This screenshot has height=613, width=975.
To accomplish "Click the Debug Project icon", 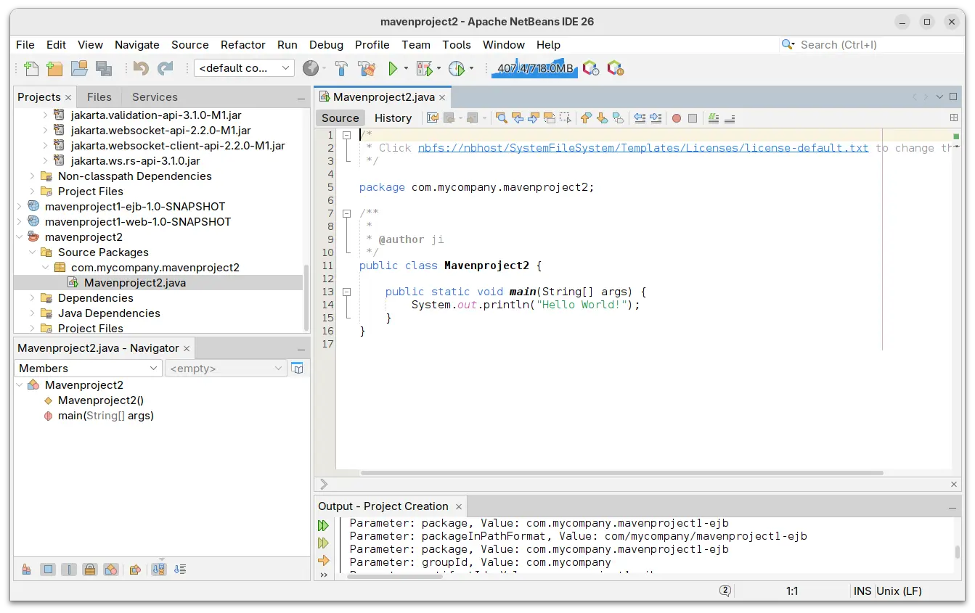I will pos(425,69).
